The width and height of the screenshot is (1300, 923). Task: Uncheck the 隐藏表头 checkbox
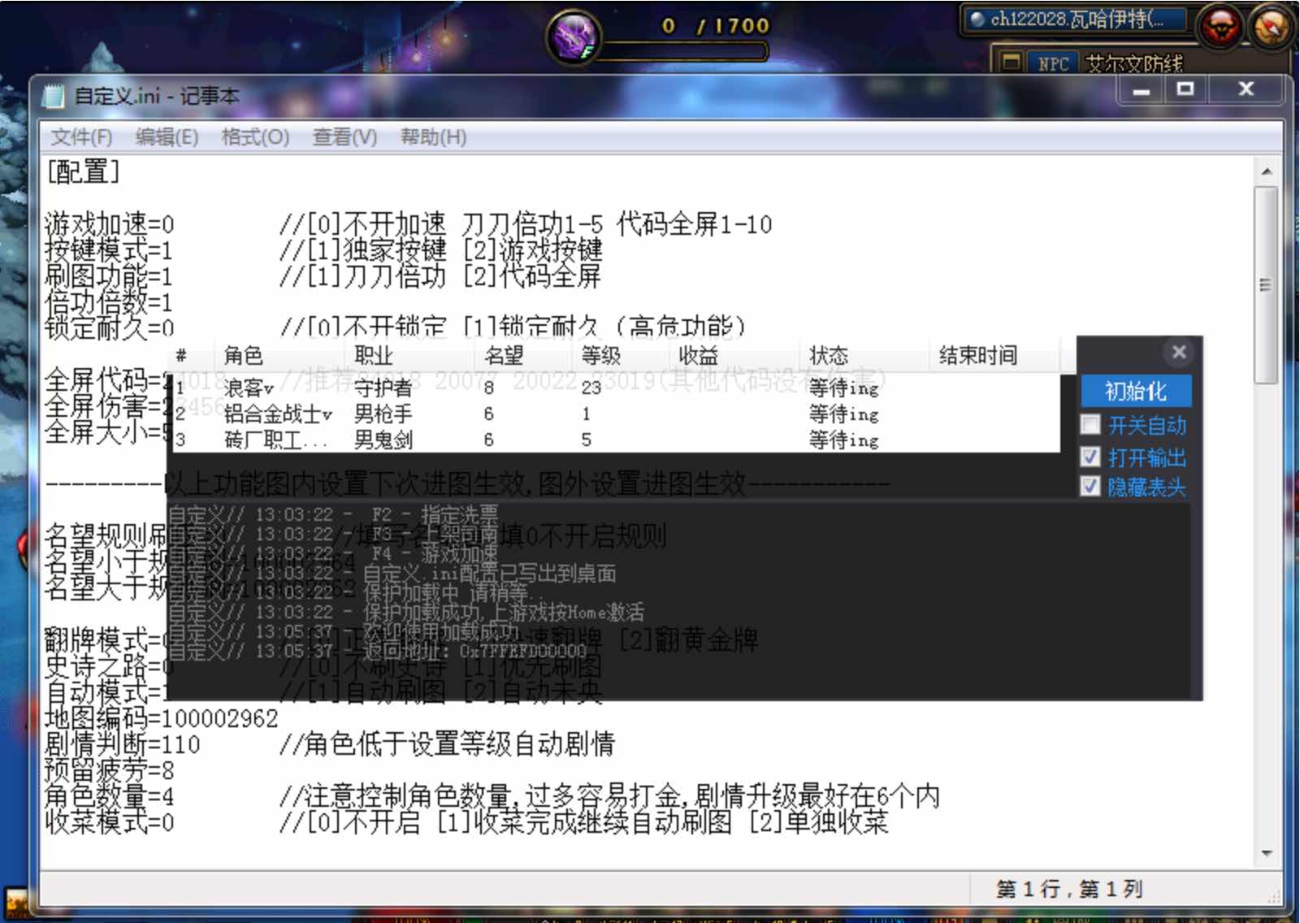point(1090,486)
